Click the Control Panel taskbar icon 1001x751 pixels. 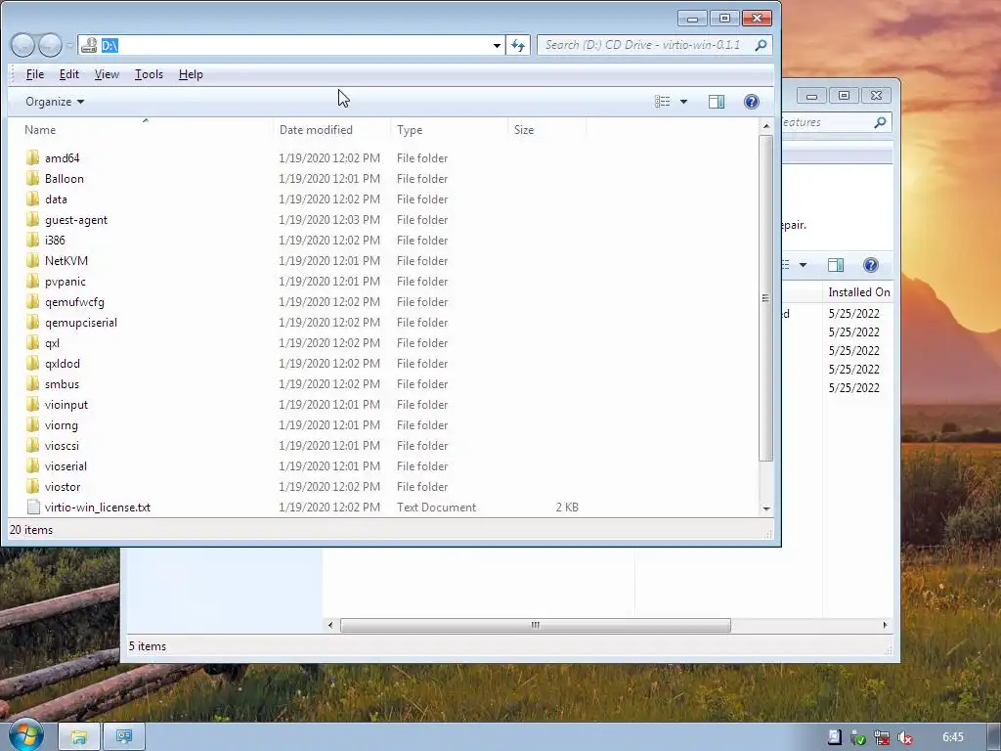point(124,737)
